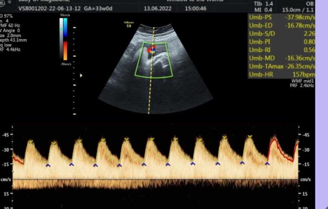
Task: Click the gestational age GA=33w0d
Action: (x=98, y=9)
